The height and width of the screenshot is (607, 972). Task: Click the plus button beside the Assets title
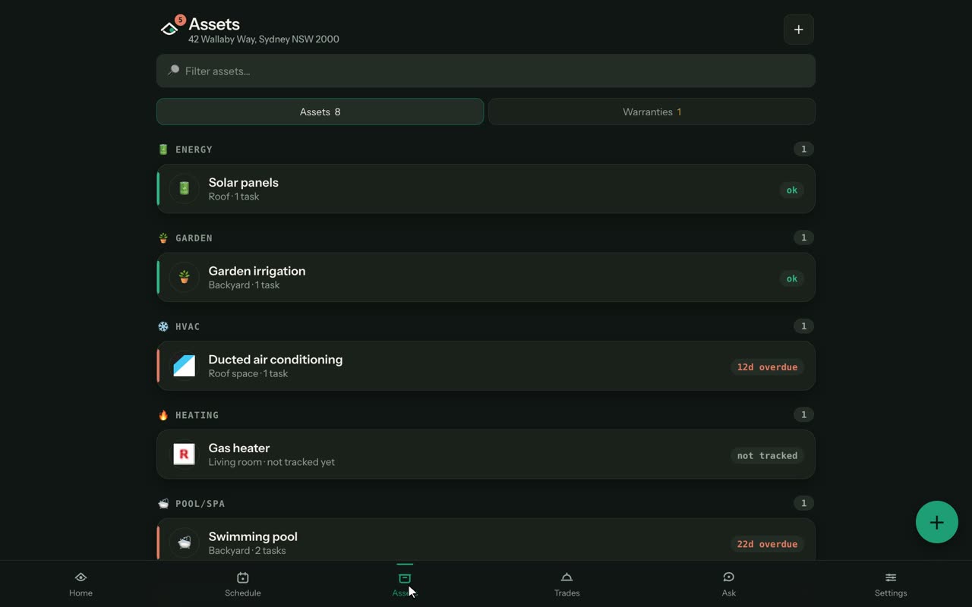tap(798, 30)
